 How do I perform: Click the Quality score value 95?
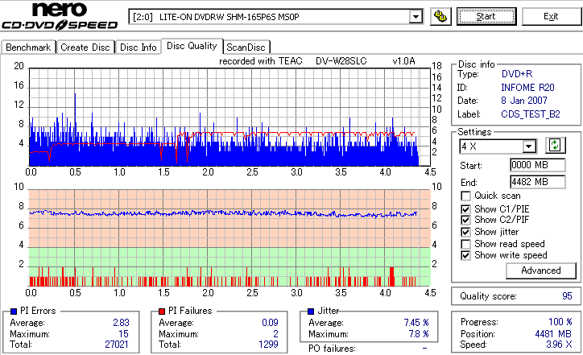[567, 296]
